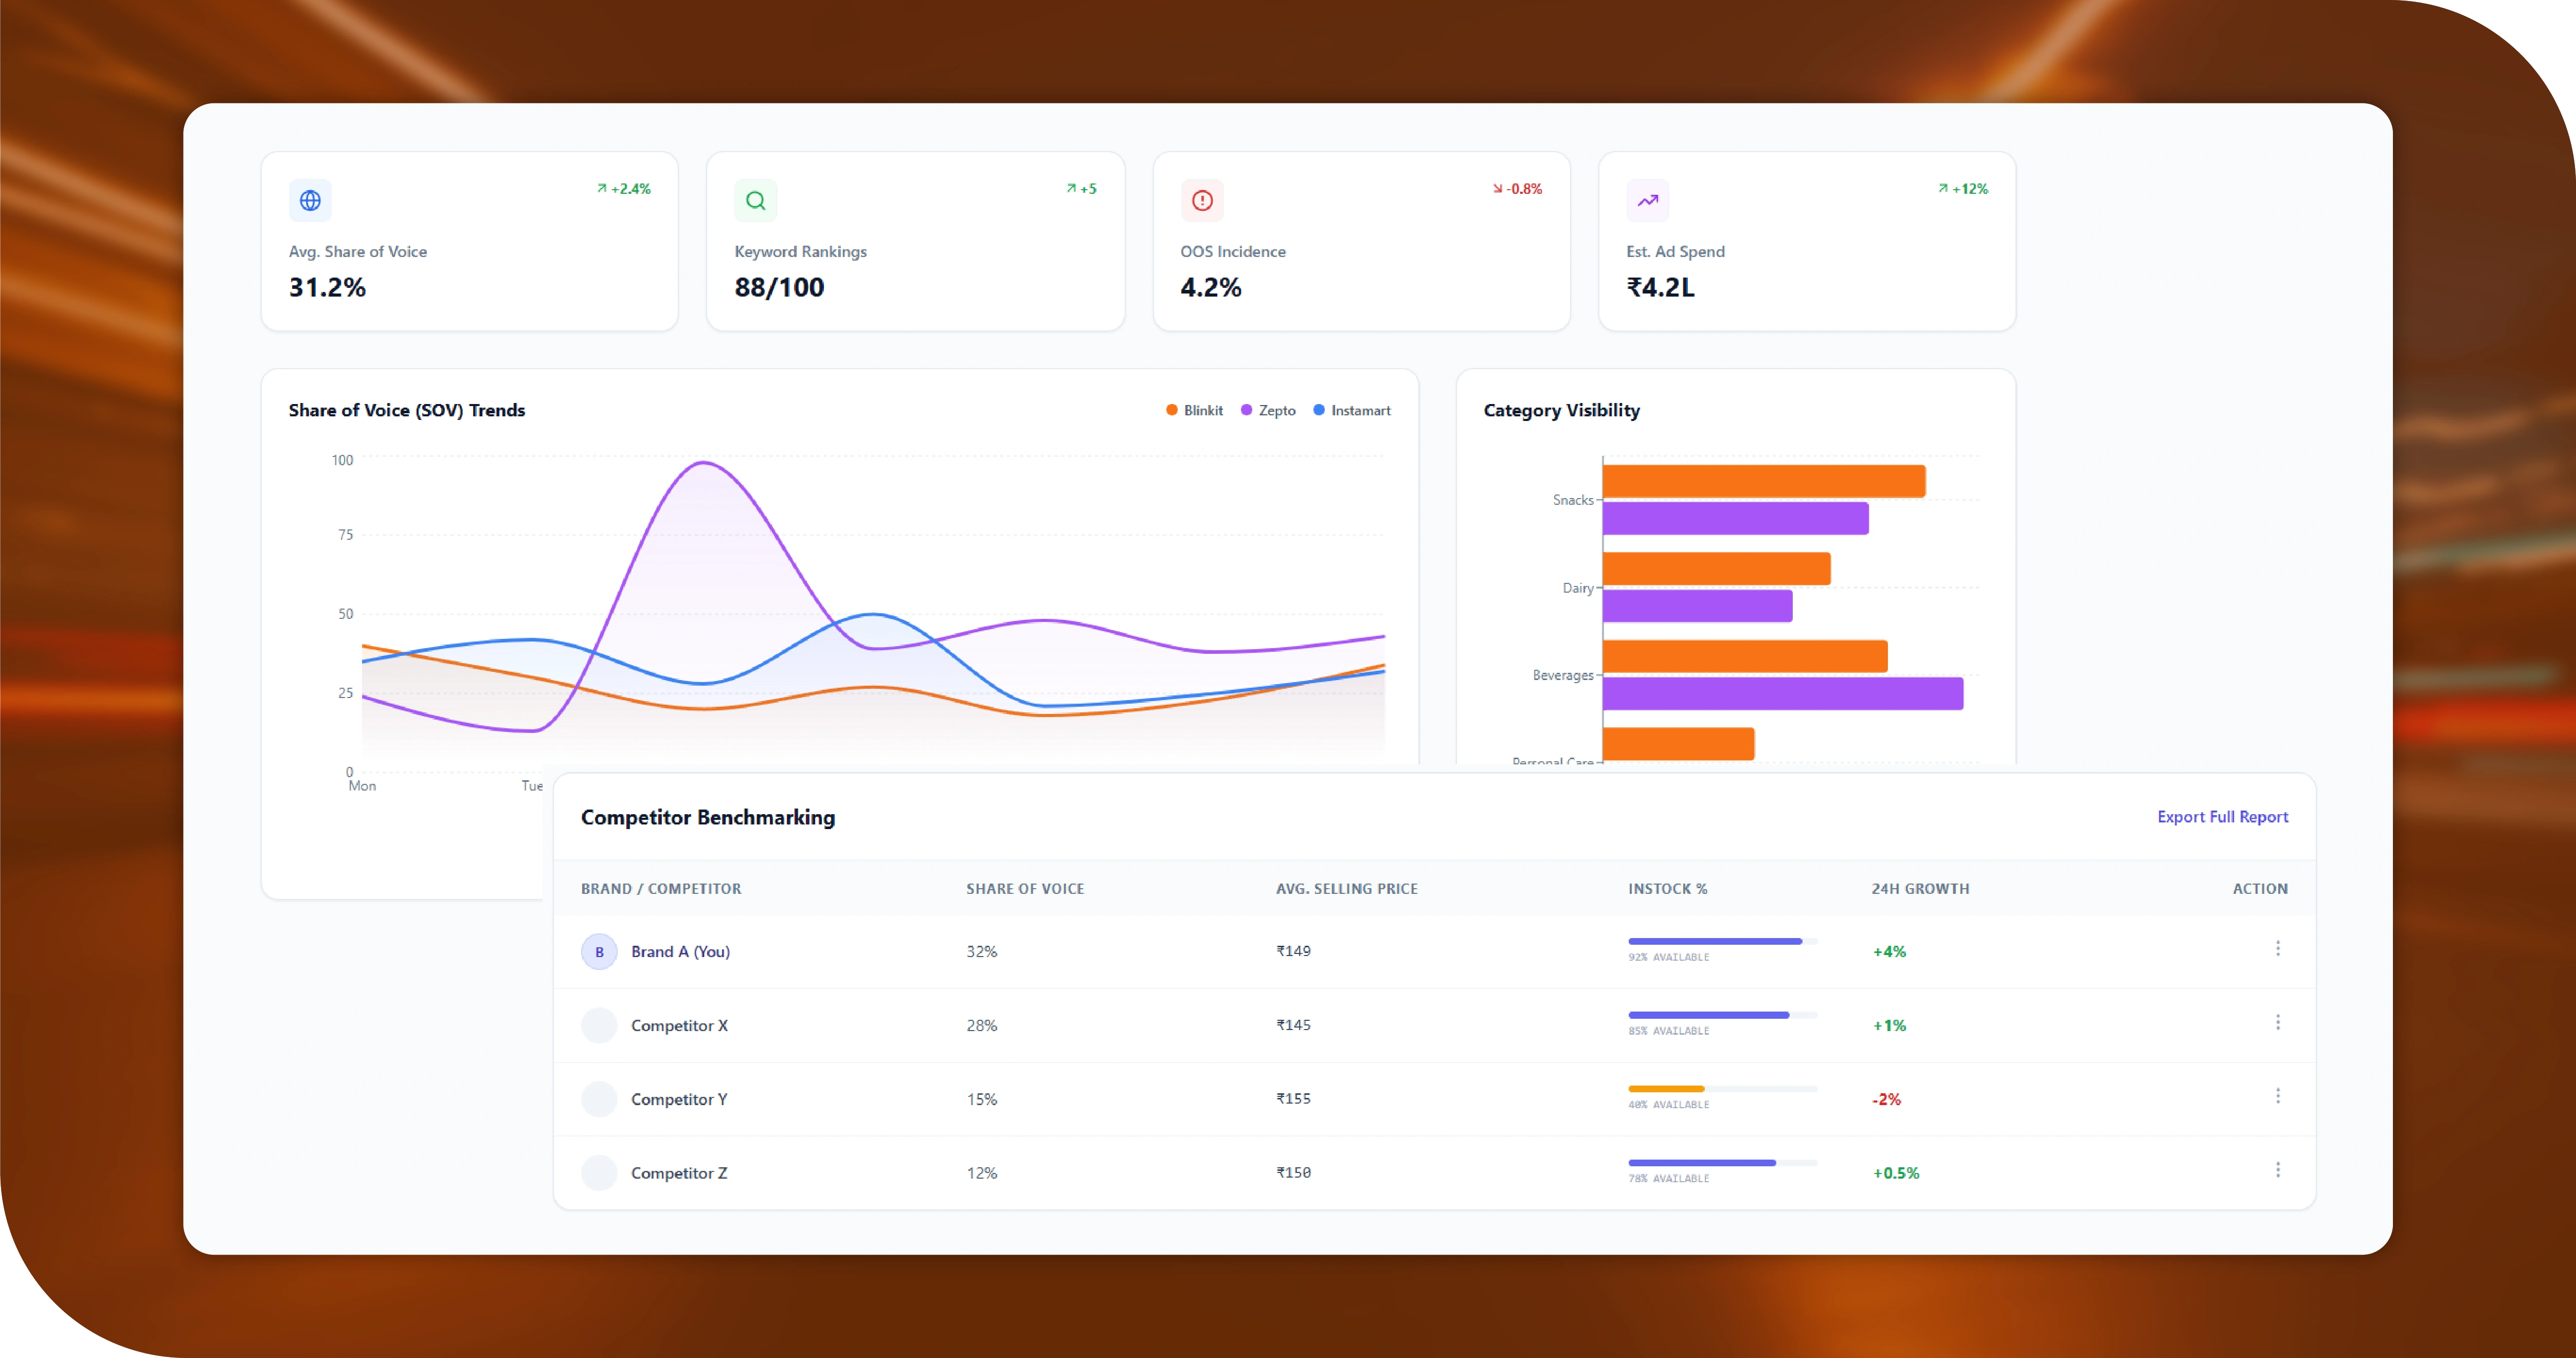The height and width of the screenshot is (1358, 2576).
Task: Open the three-dot menu for Competitor X row
Action: [2278, 1022]
